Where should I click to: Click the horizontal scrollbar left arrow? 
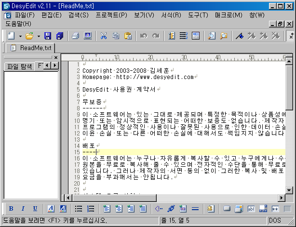coord(68,198)
